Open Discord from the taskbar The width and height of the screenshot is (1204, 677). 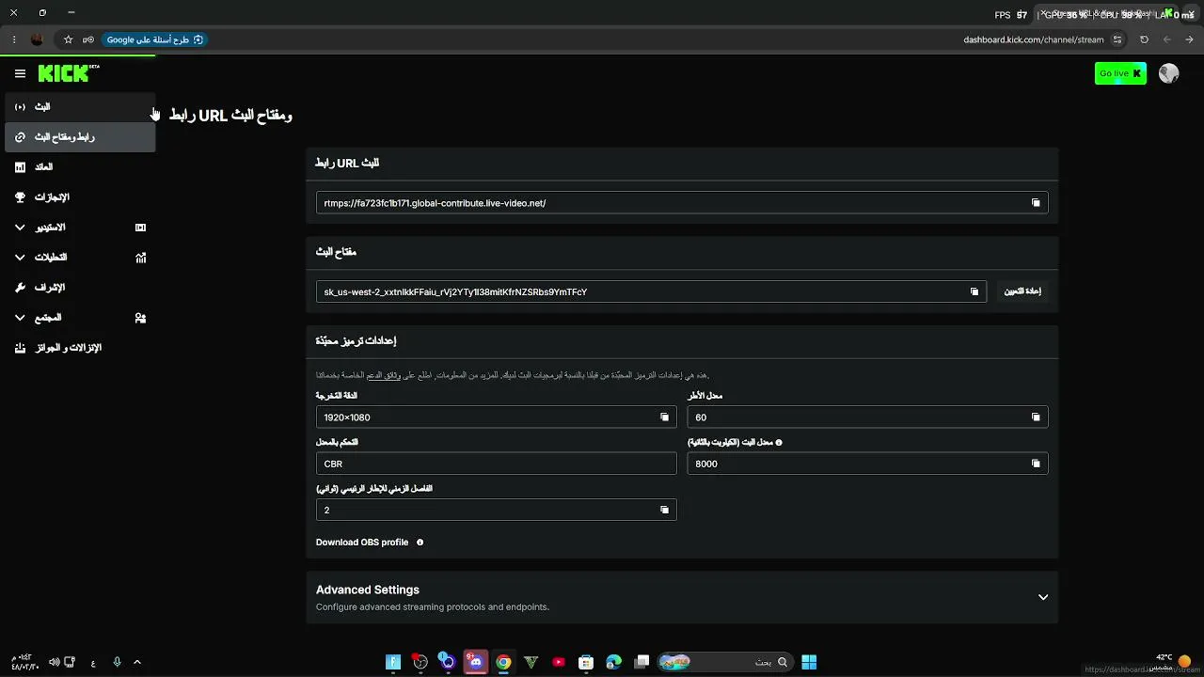[x=476, y=662]
